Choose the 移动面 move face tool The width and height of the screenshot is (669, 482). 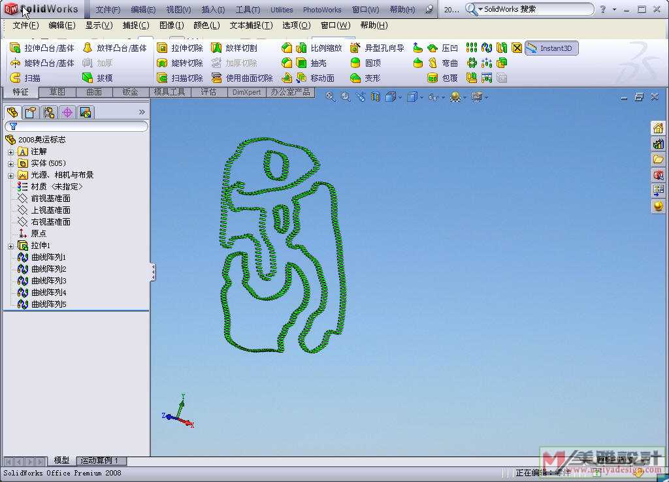coord(316,78)
